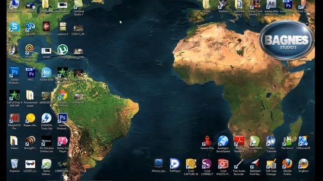
Task: Open the Camtasia Studio 7 shortcut
Action: click(79, 5)
